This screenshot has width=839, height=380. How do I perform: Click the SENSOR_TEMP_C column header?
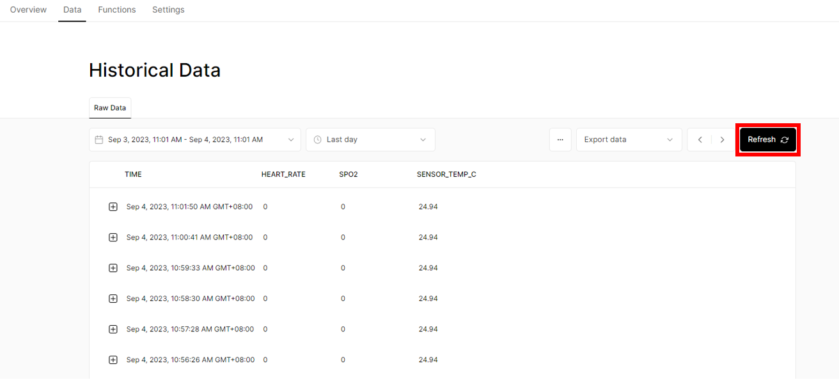tap(446, 174)
